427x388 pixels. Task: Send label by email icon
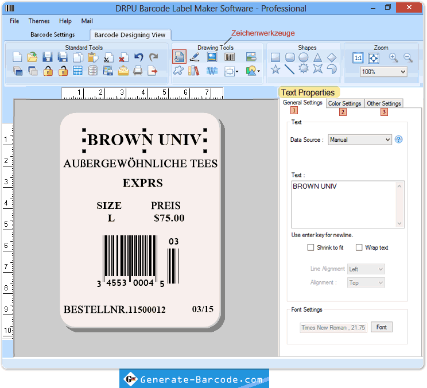pos(123,71)
